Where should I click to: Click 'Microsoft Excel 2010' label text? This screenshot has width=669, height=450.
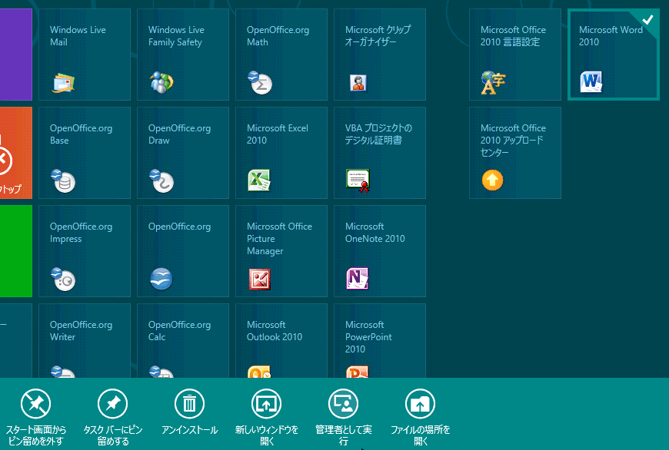click(x=278, y=134)
